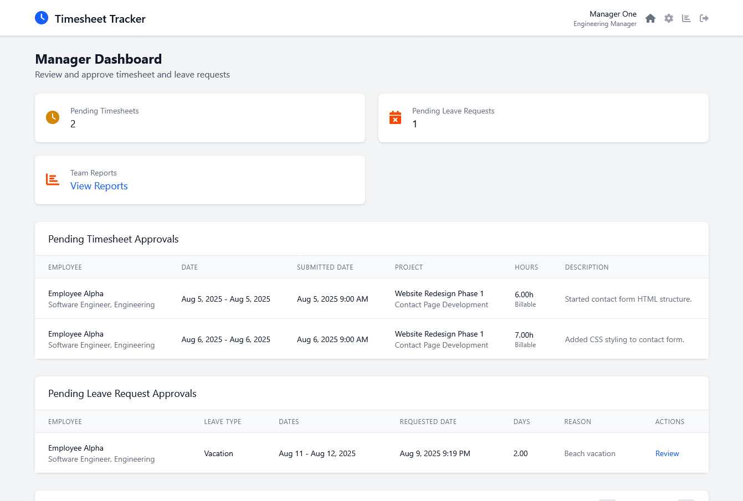Click the Pending Timesheets count card
The height and width of the screenshot is (501, 743).
pyautogui.click(x=199, y=118)
